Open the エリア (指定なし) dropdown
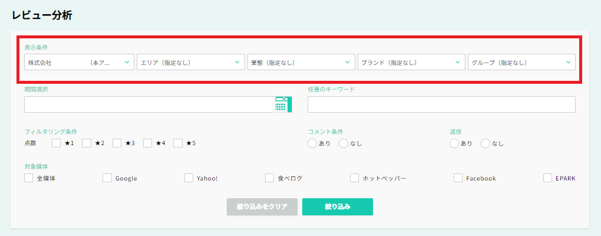 (x=190, y=63)
